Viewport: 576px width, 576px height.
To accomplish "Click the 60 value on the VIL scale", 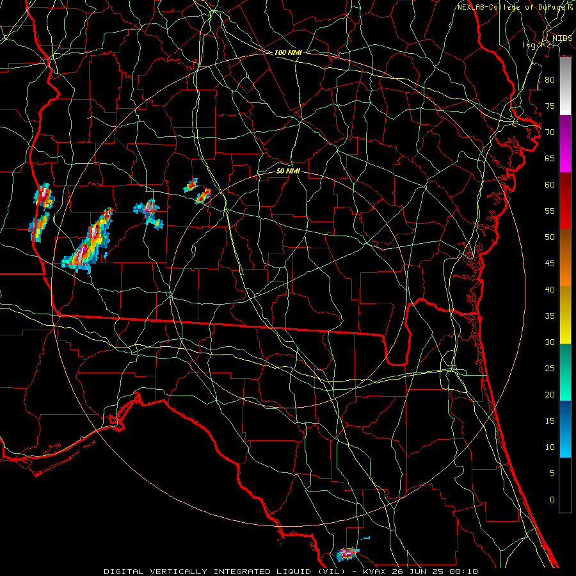I will click(550, 185).
